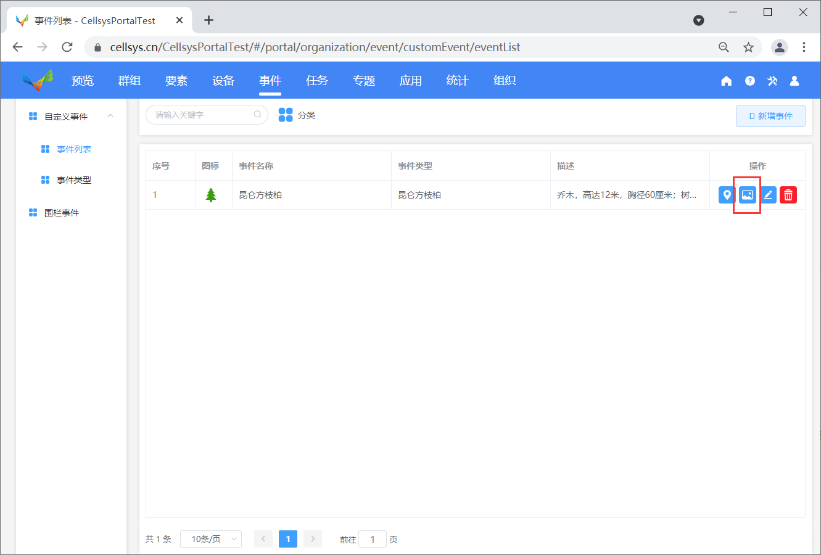Viewport: 821px width, 555px height.
Task: Focus the 请输入关键字 search field
Action: (x=207, y=115)
